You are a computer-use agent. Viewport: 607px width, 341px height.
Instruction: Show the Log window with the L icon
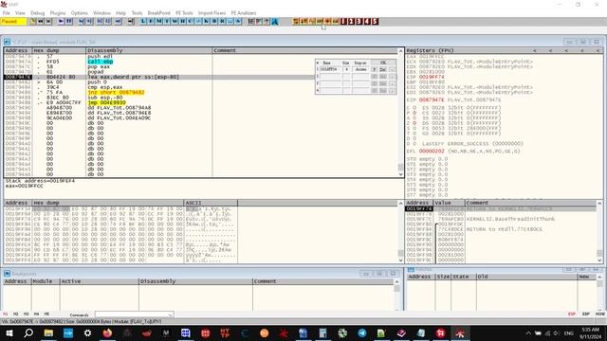point(143,21)
